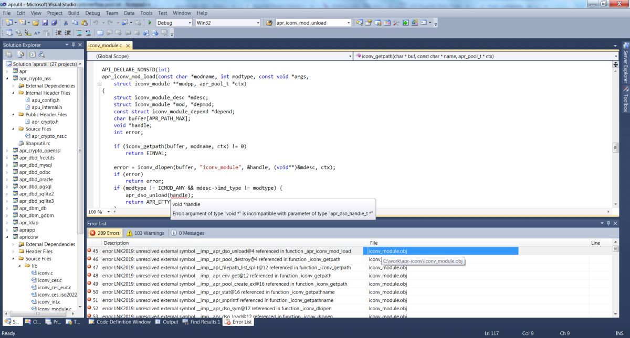Click the Save toolbar icon
Screen dimensions: 630x338
pyautogui.click(x=45, y=23)
